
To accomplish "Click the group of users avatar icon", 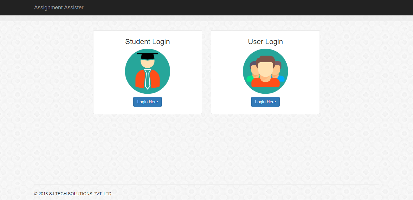I will 265,71.
